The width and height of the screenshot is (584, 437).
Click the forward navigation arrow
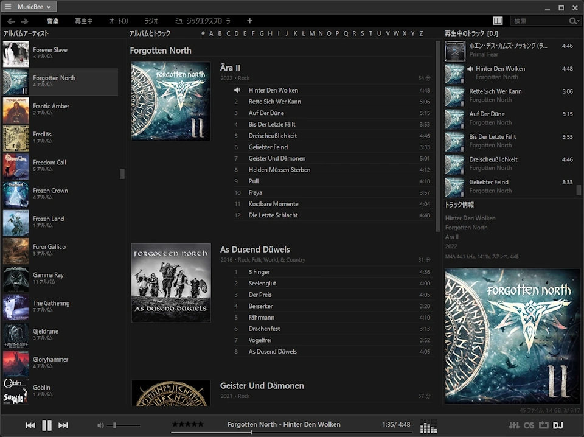point(24,20)
